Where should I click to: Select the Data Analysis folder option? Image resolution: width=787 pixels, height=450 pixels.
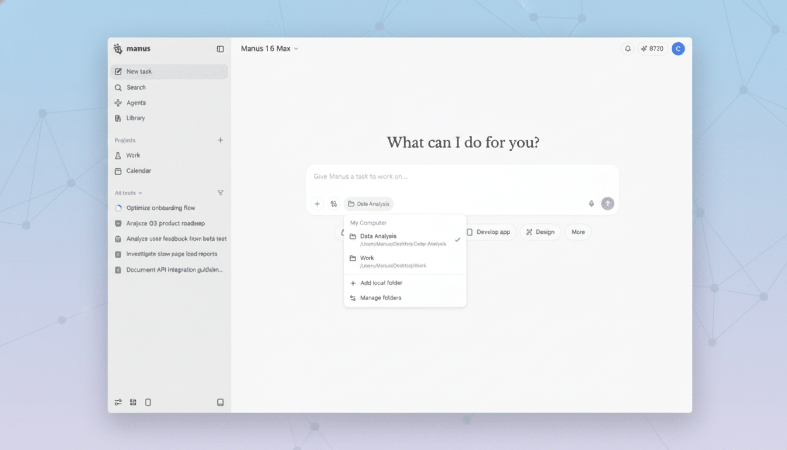pos(405,240)
